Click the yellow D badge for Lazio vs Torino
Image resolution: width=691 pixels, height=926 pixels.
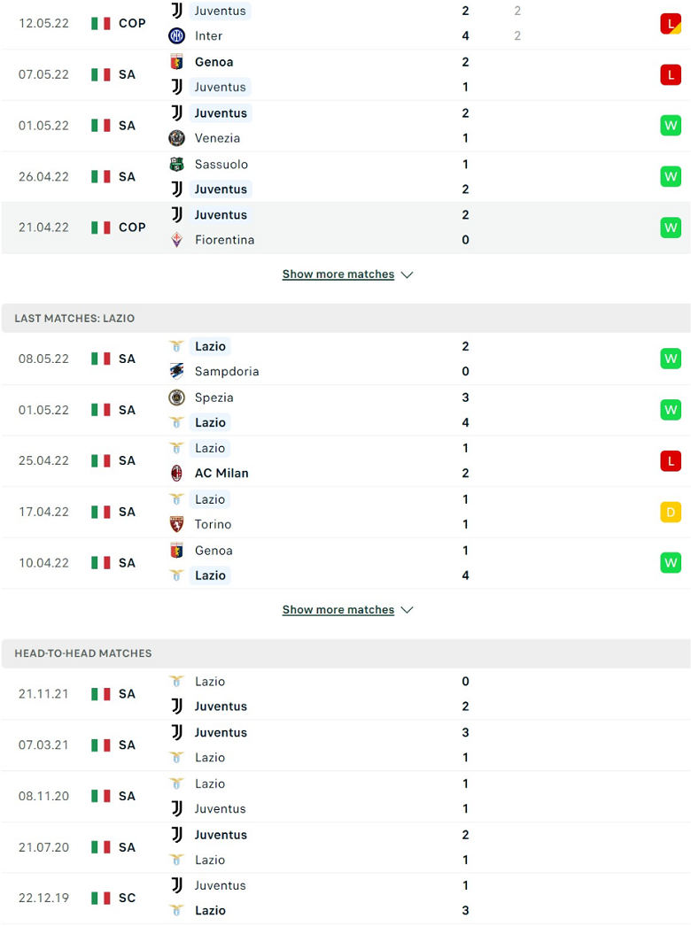(x=671, y=512)
